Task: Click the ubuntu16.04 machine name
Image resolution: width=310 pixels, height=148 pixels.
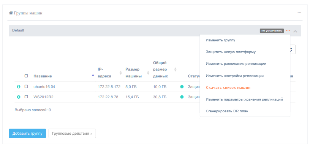Action: (x=44, y=87)
